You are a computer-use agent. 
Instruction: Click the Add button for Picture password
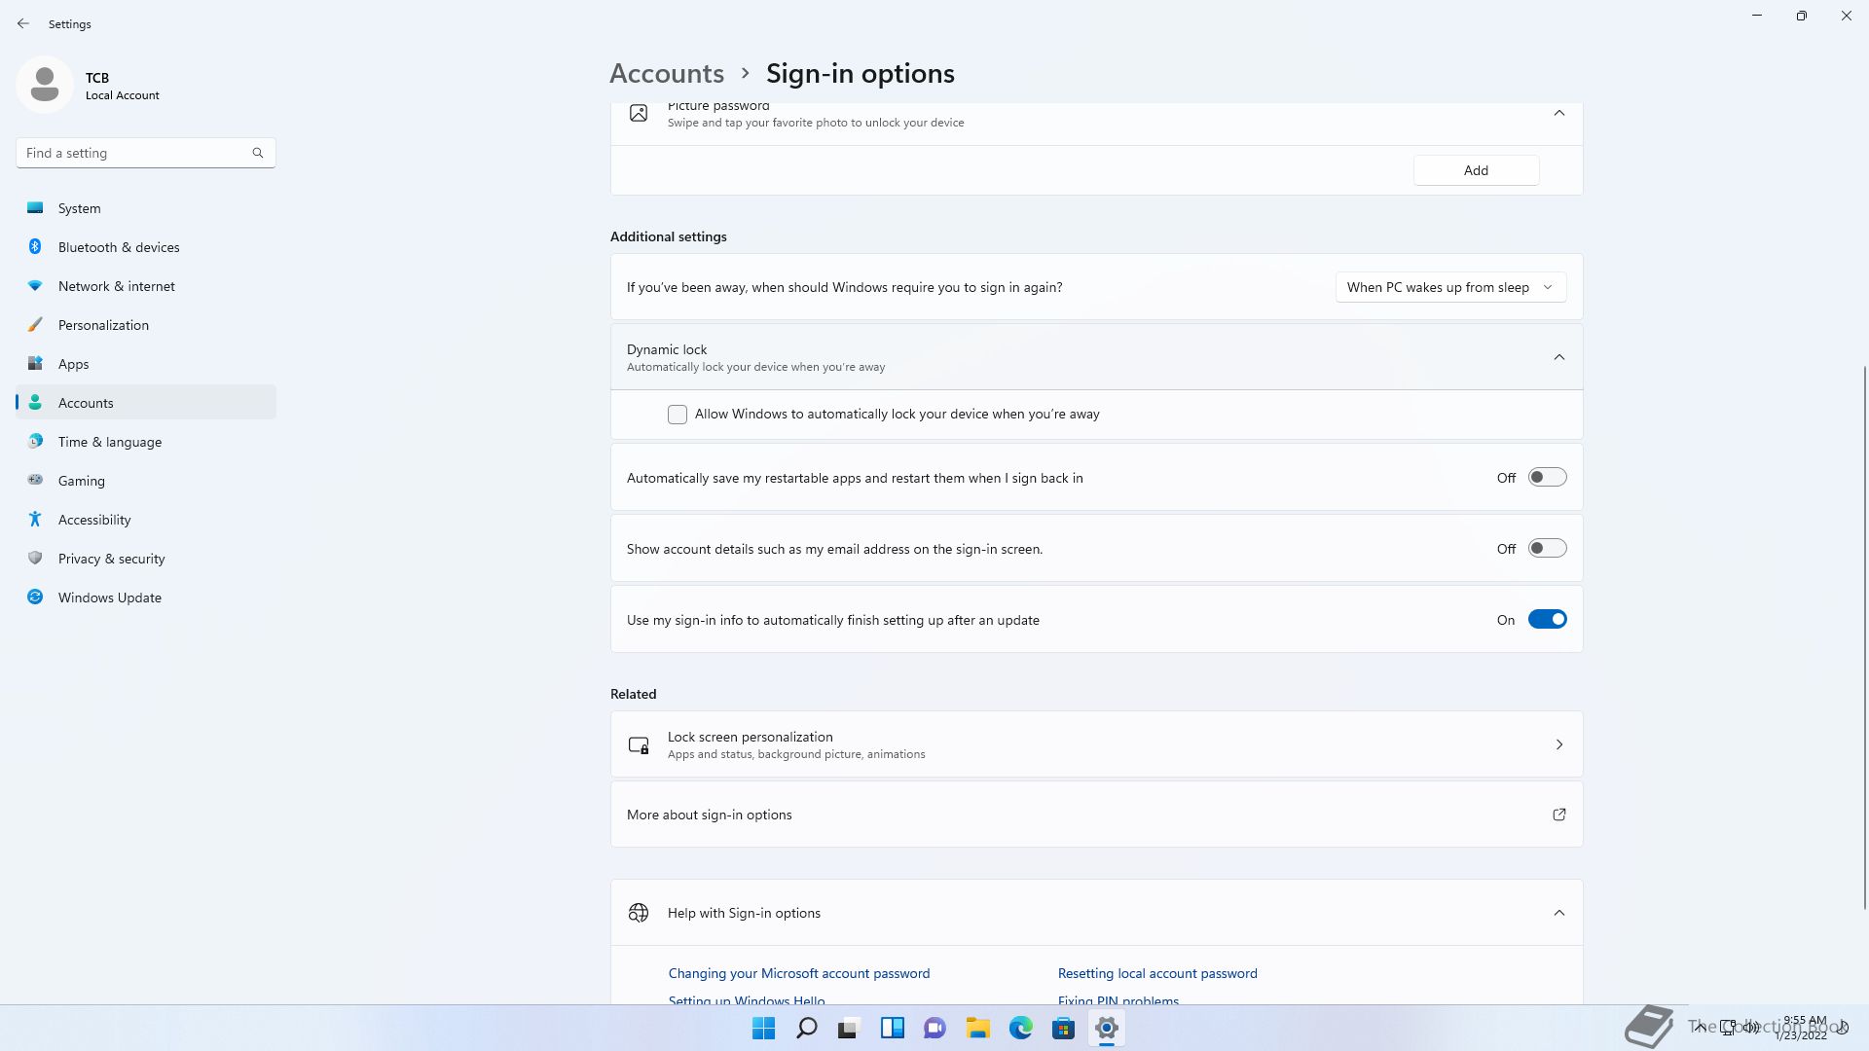point(1476,170)
